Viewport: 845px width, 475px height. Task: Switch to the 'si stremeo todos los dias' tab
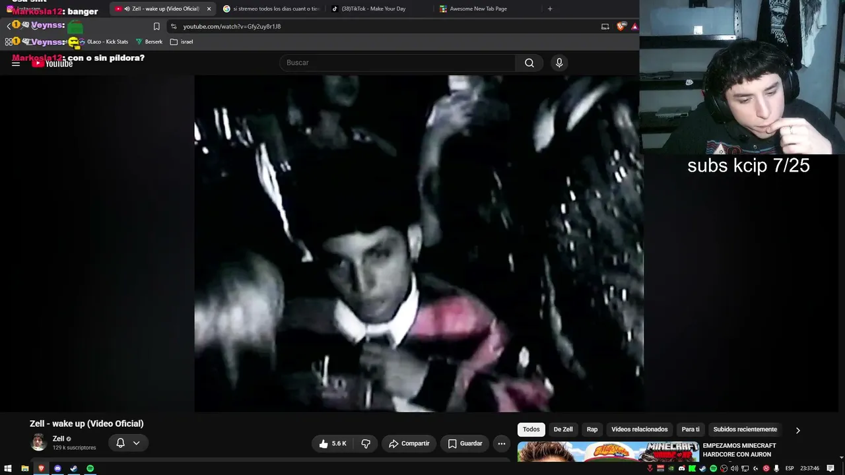[x=271, y=9]
